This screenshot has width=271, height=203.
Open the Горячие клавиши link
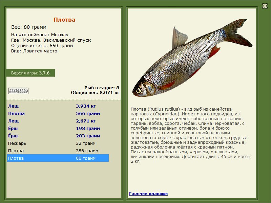click(x=148, y=194)
